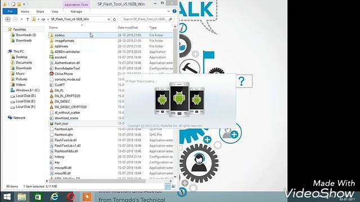Select the DA_PL_CRYPTO20 file
This screenshot has width=360, height=202.
tap(67, 96)
